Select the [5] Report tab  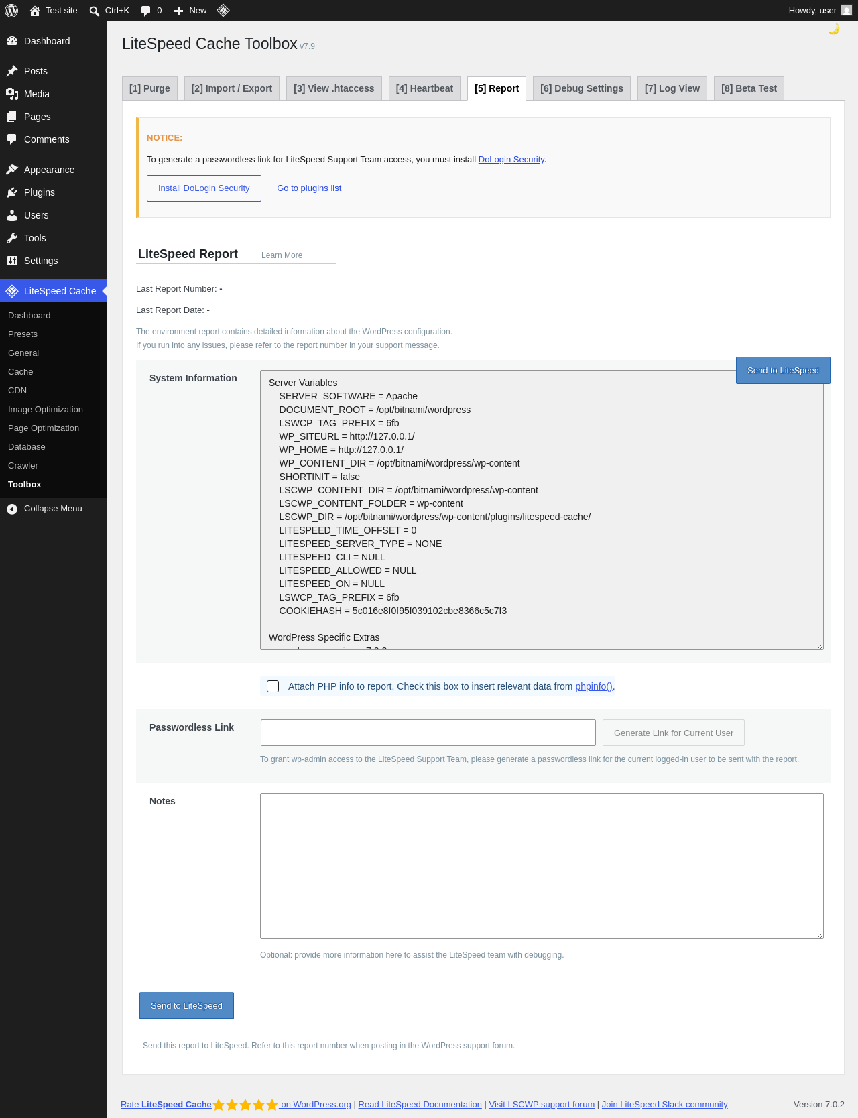497,88
